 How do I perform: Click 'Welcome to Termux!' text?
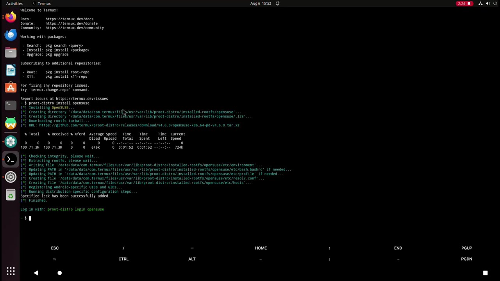(39, 10)
